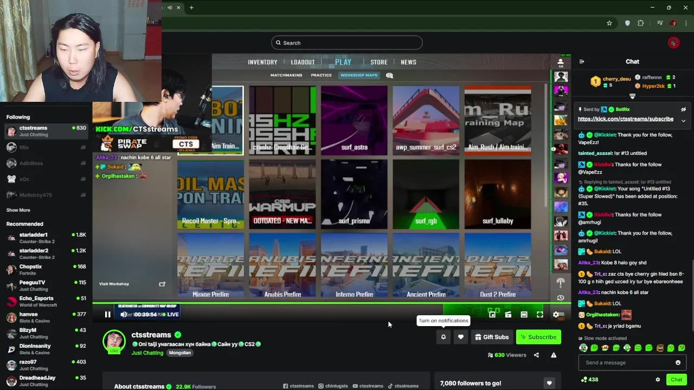Open the ctsstreams channel avatar

click(114, 341)
